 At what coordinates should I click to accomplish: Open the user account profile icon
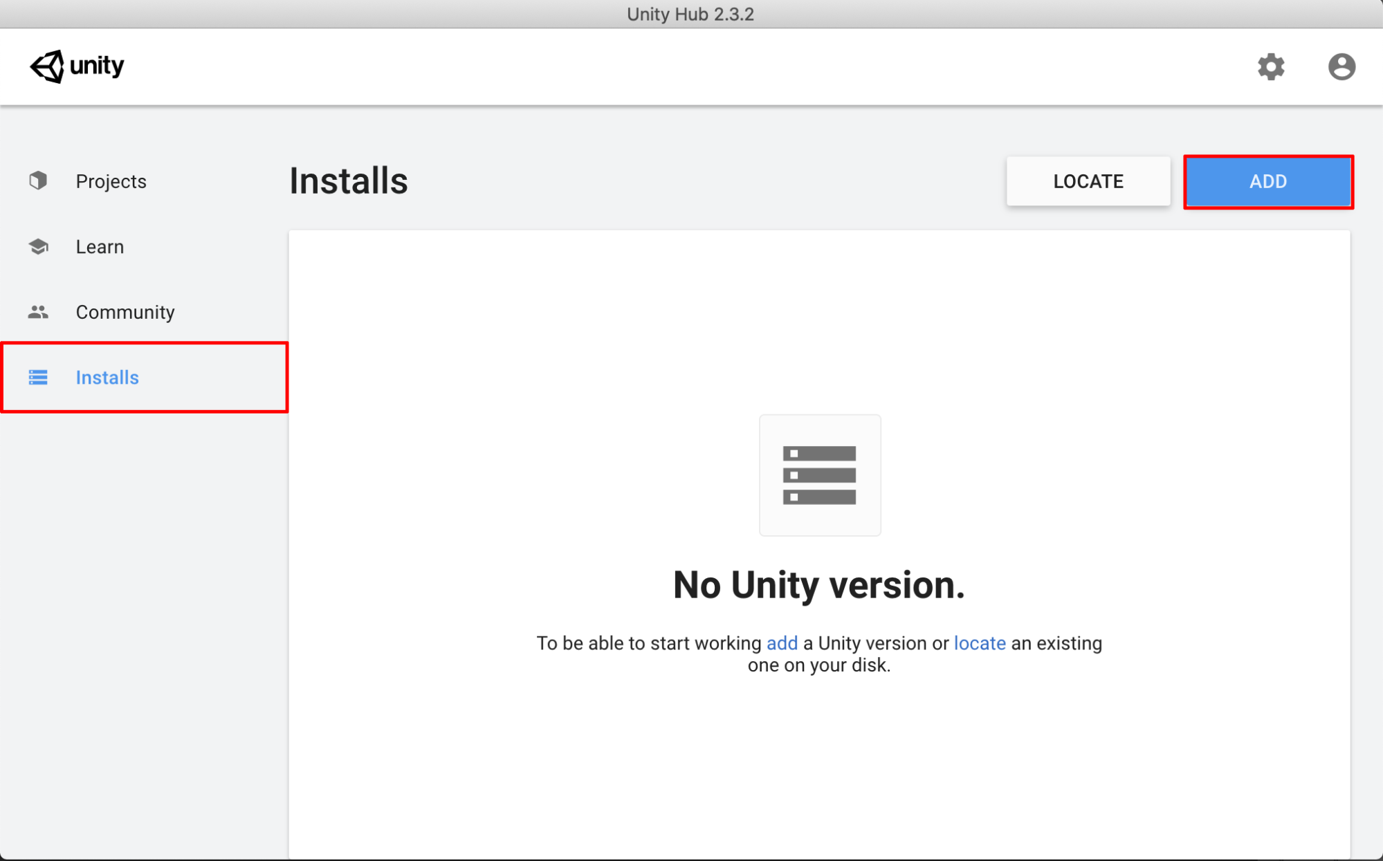1341,67
